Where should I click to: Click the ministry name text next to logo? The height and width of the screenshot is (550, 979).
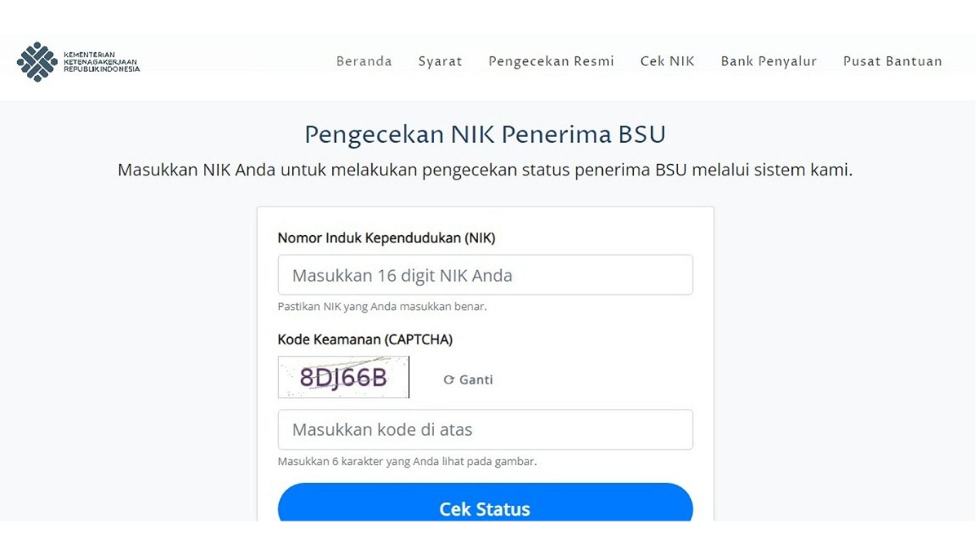[100, 61]
